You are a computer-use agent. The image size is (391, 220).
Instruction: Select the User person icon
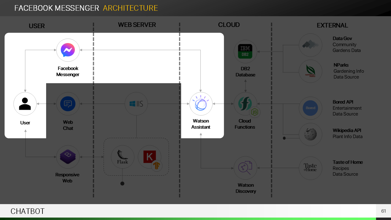pos(25,104)
